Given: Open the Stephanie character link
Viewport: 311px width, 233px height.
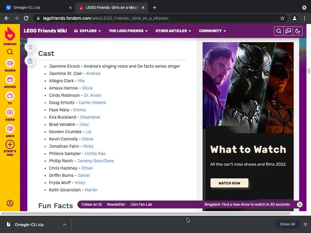Looking at the screenshot, I should click(90, 117).
